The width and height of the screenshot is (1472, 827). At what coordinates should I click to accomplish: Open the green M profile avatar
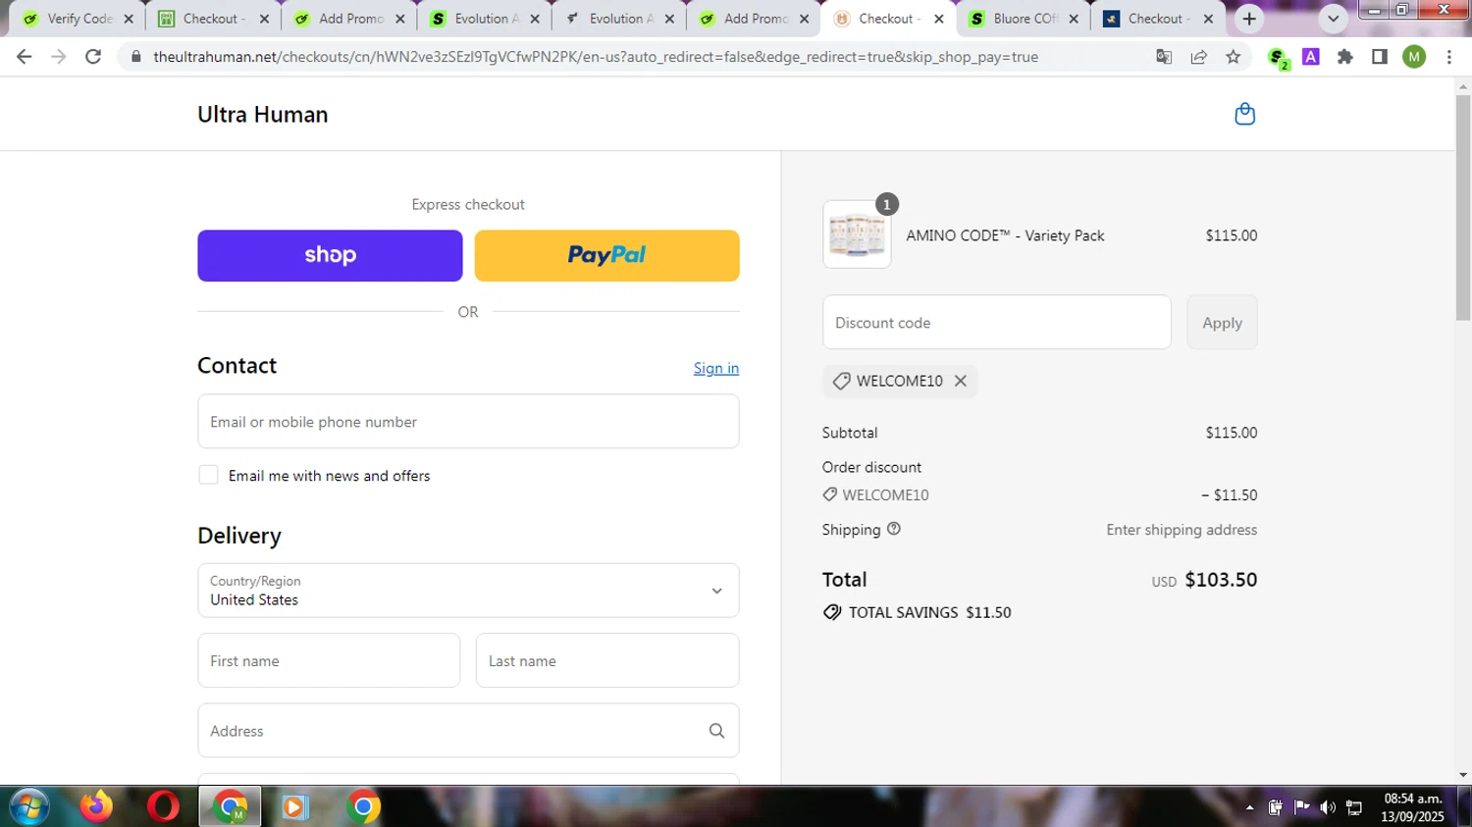tap(1414, 57)
